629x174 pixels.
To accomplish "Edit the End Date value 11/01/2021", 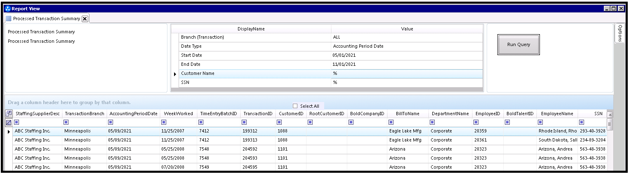I will tap(407, 65).
